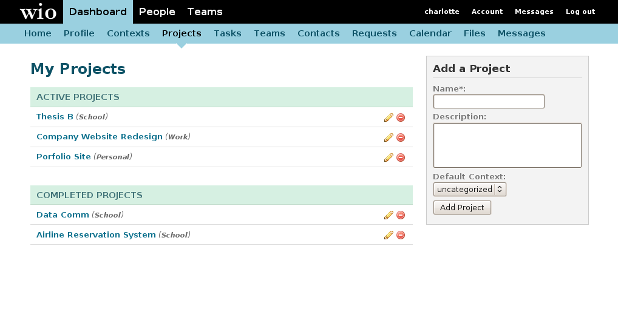Focus the project Name input field
Viewport: 618px width, 332px height.
[489, 102]
